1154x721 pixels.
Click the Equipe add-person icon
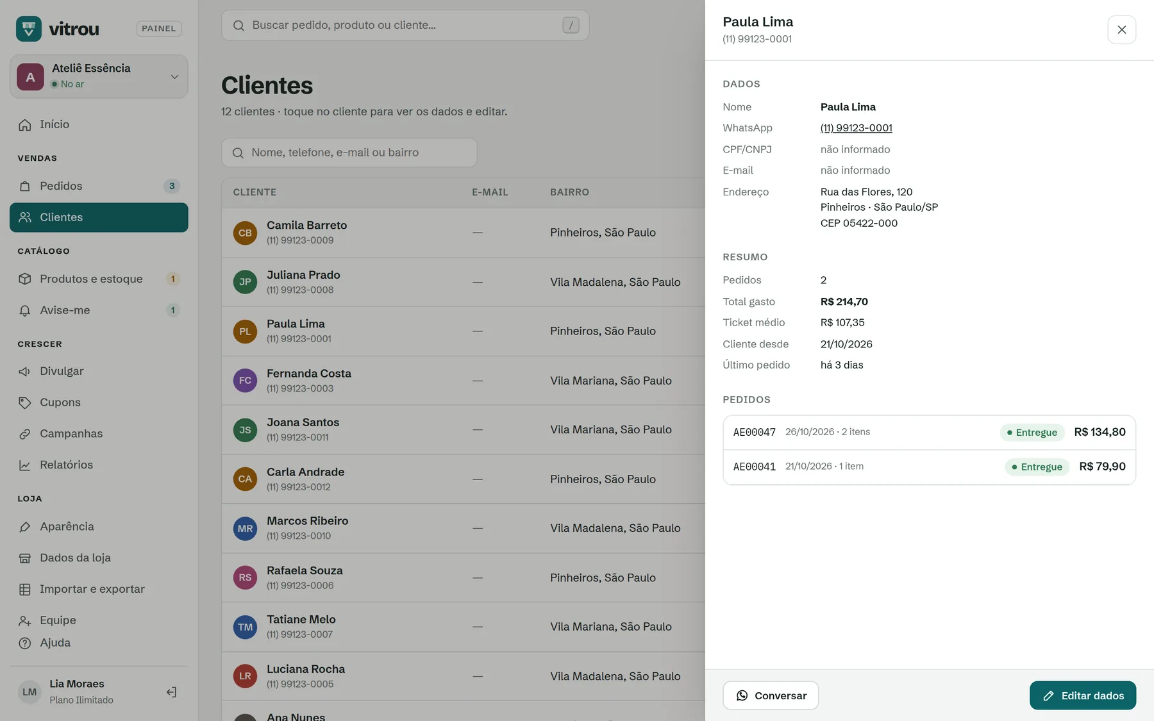25,620
